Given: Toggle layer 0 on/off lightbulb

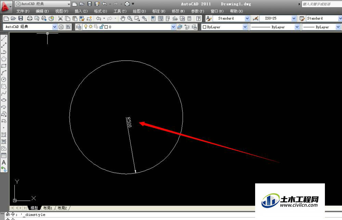Looking at the screenshot, I should pyautogui.click(x=86, y=27).
